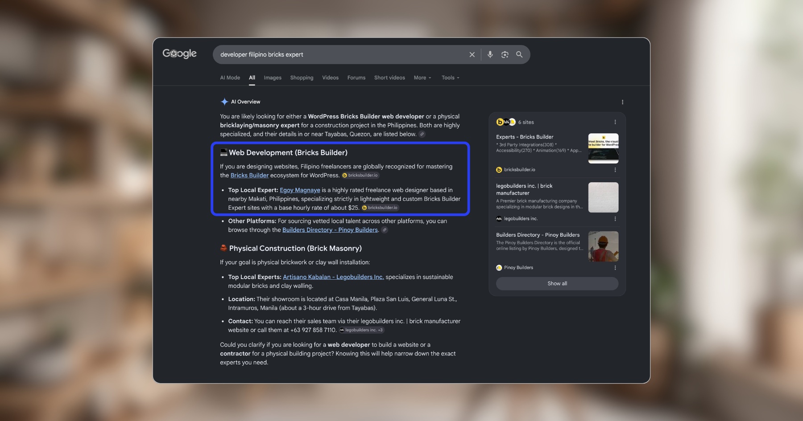Submit search with magnifying glass icon
The width and height of the screenshot is (803, 421).
[519, 54]
